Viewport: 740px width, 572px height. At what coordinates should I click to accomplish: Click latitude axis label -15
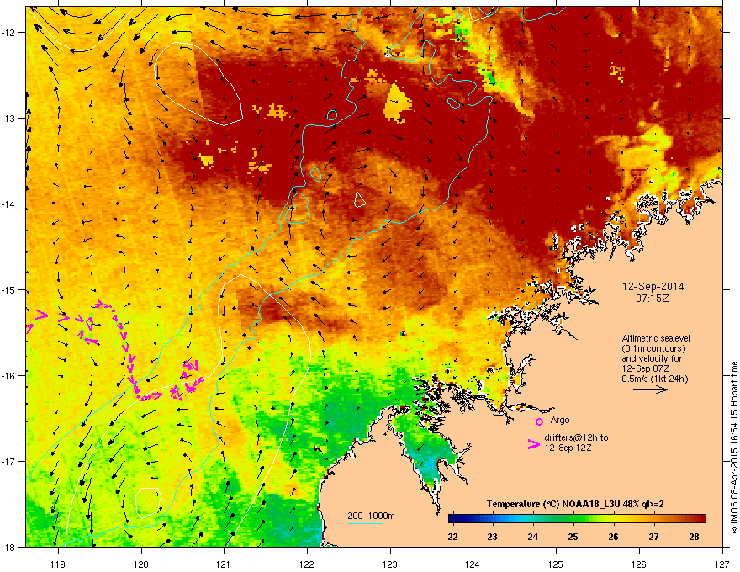pyautogui.click(x=8, y=289)
